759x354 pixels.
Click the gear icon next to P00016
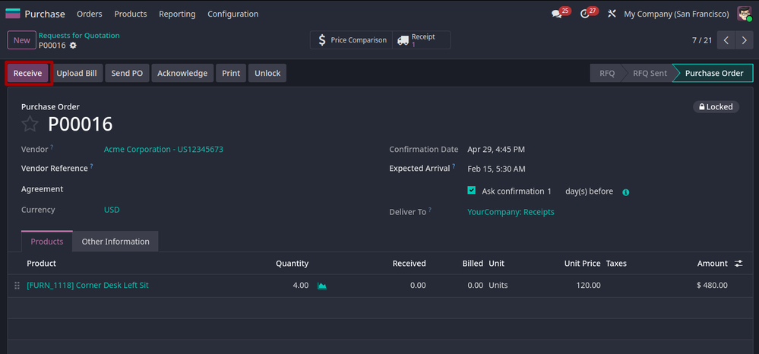[73, 45]
